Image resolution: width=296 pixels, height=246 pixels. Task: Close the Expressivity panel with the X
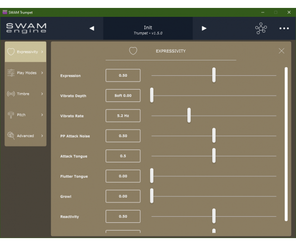[282, 50]
